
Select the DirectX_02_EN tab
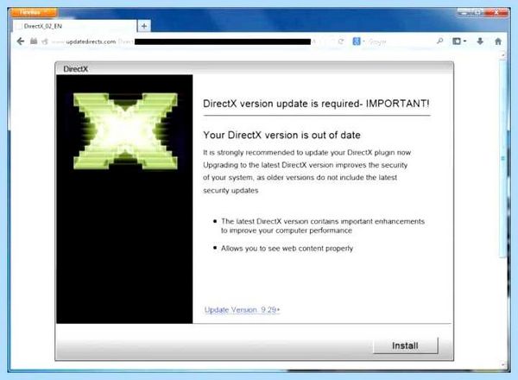[74, 26]
